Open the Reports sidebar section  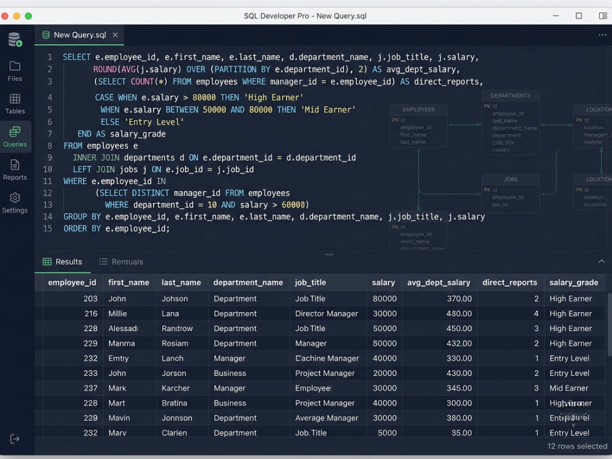click(x=15, y=170)
